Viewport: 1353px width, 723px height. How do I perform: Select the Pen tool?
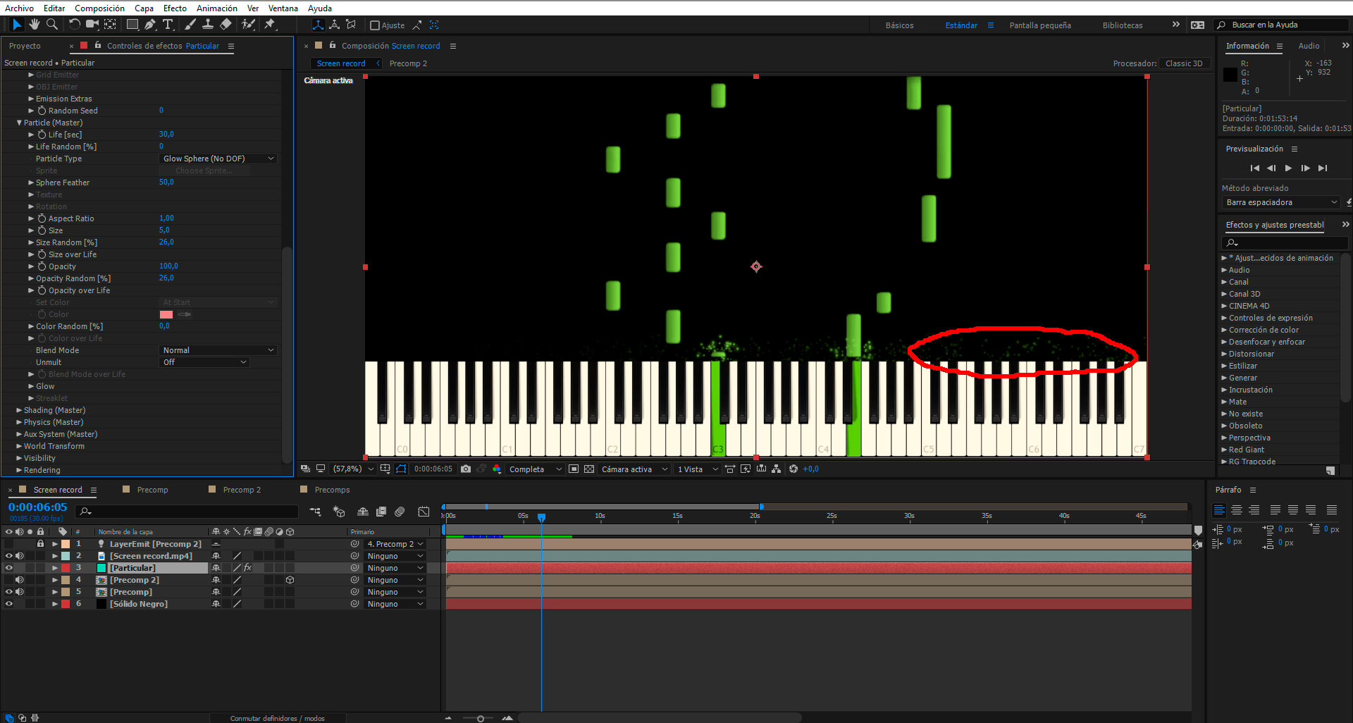coord(150,25)
